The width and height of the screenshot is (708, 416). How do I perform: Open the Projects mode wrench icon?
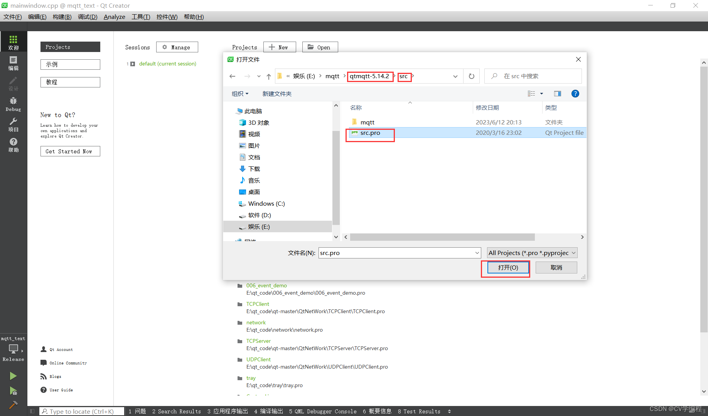point(13,124)
